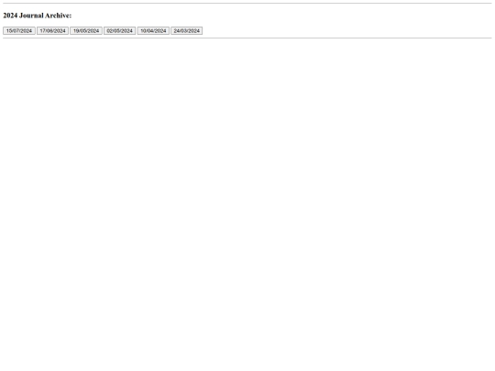Select the 19/05/2024 archive button

coord(86,30)
